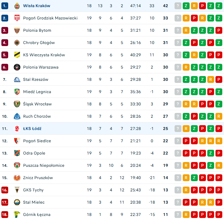
Task: Click the Polonia Bytom team logo
Action: coord(17,30)
